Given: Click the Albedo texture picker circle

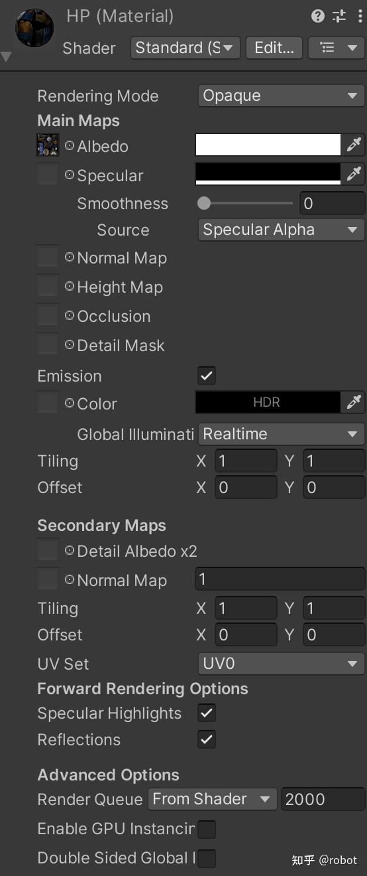Looking at the screenshot, I should (x=70, y=145).
